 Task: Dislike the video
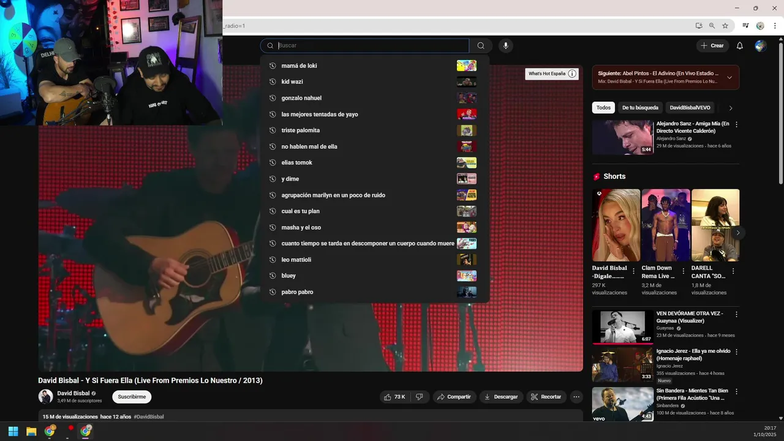[x=420, y=397]
